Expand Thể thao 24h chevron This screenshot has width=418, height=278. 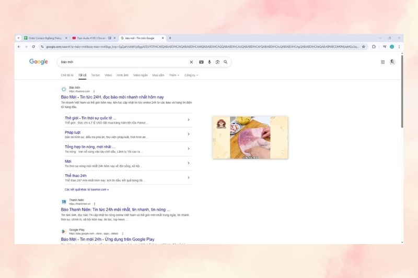coord(189,177)
